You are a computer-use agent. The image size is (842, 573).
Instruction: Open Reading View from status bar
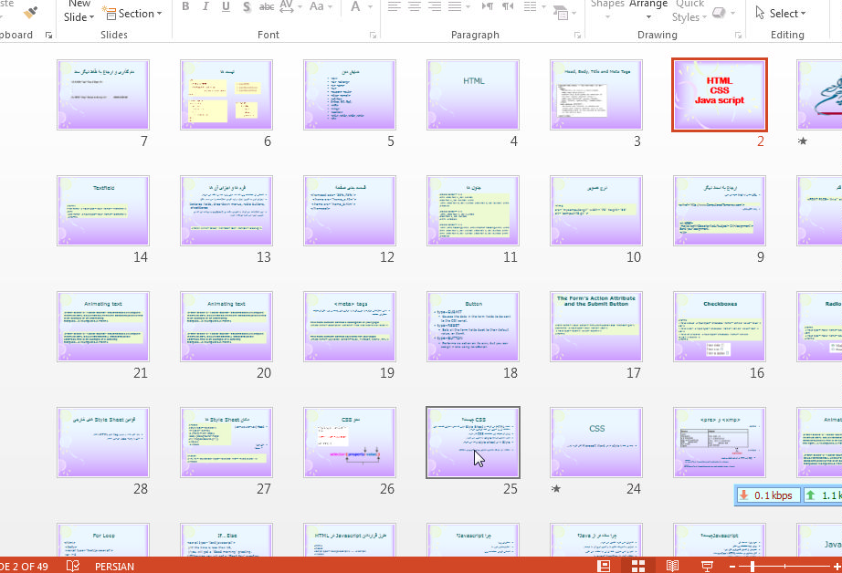point(673,566)
